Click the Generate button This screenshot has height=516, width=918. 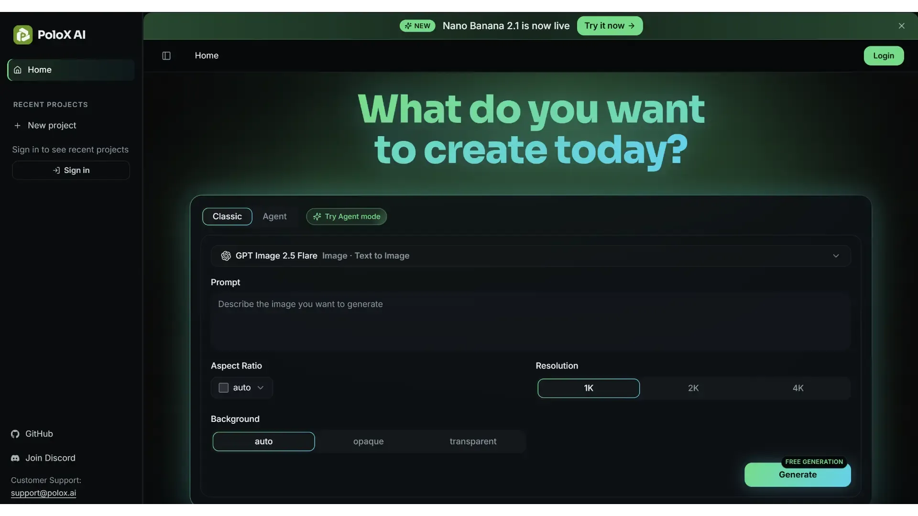[x=798, y=474]
